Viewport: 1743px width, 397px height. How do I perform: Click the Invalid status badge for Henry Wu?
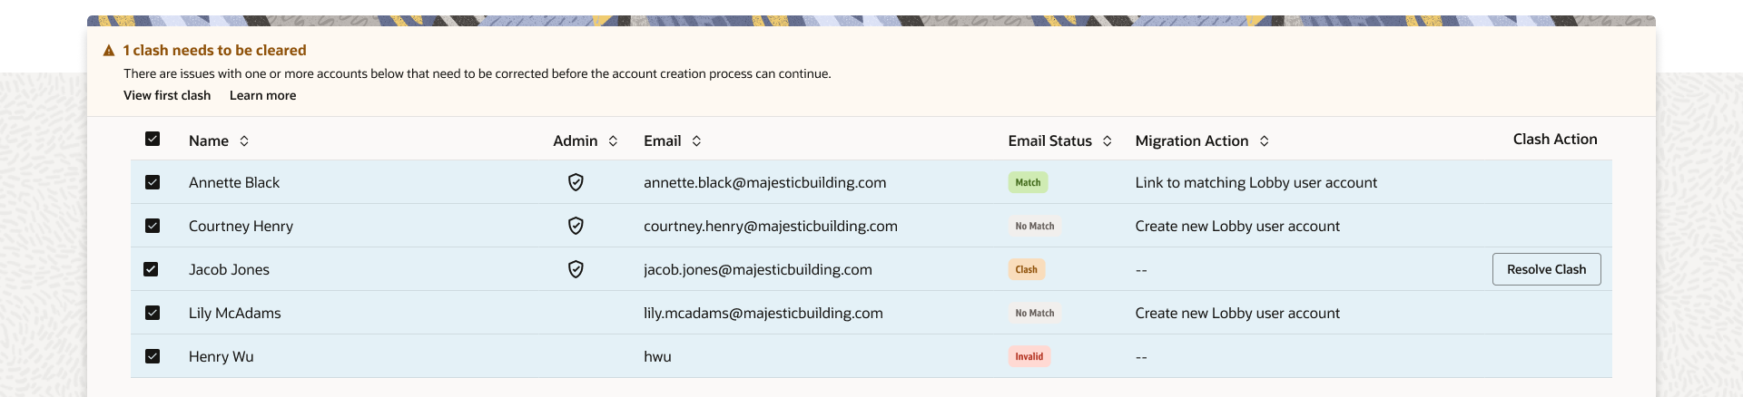(x=1029, y=356)
